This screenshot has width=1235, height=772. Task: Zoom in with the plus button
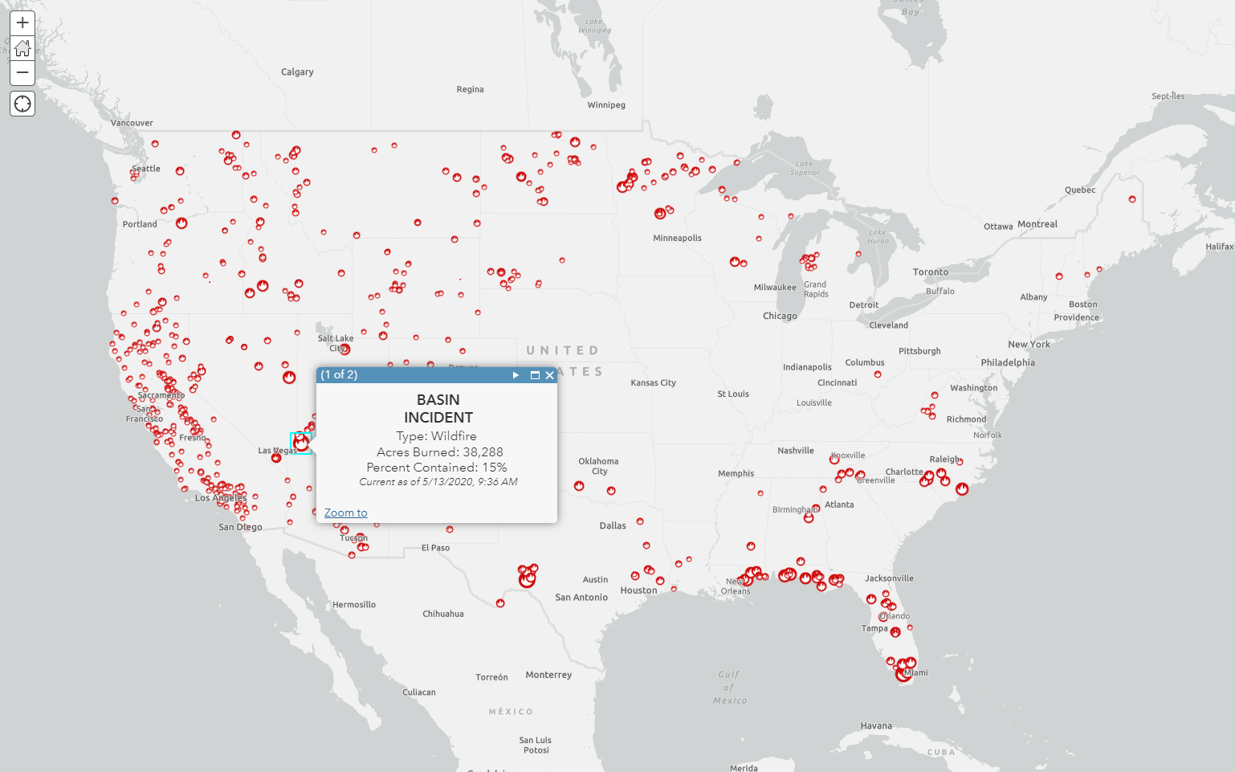point(22,22)
